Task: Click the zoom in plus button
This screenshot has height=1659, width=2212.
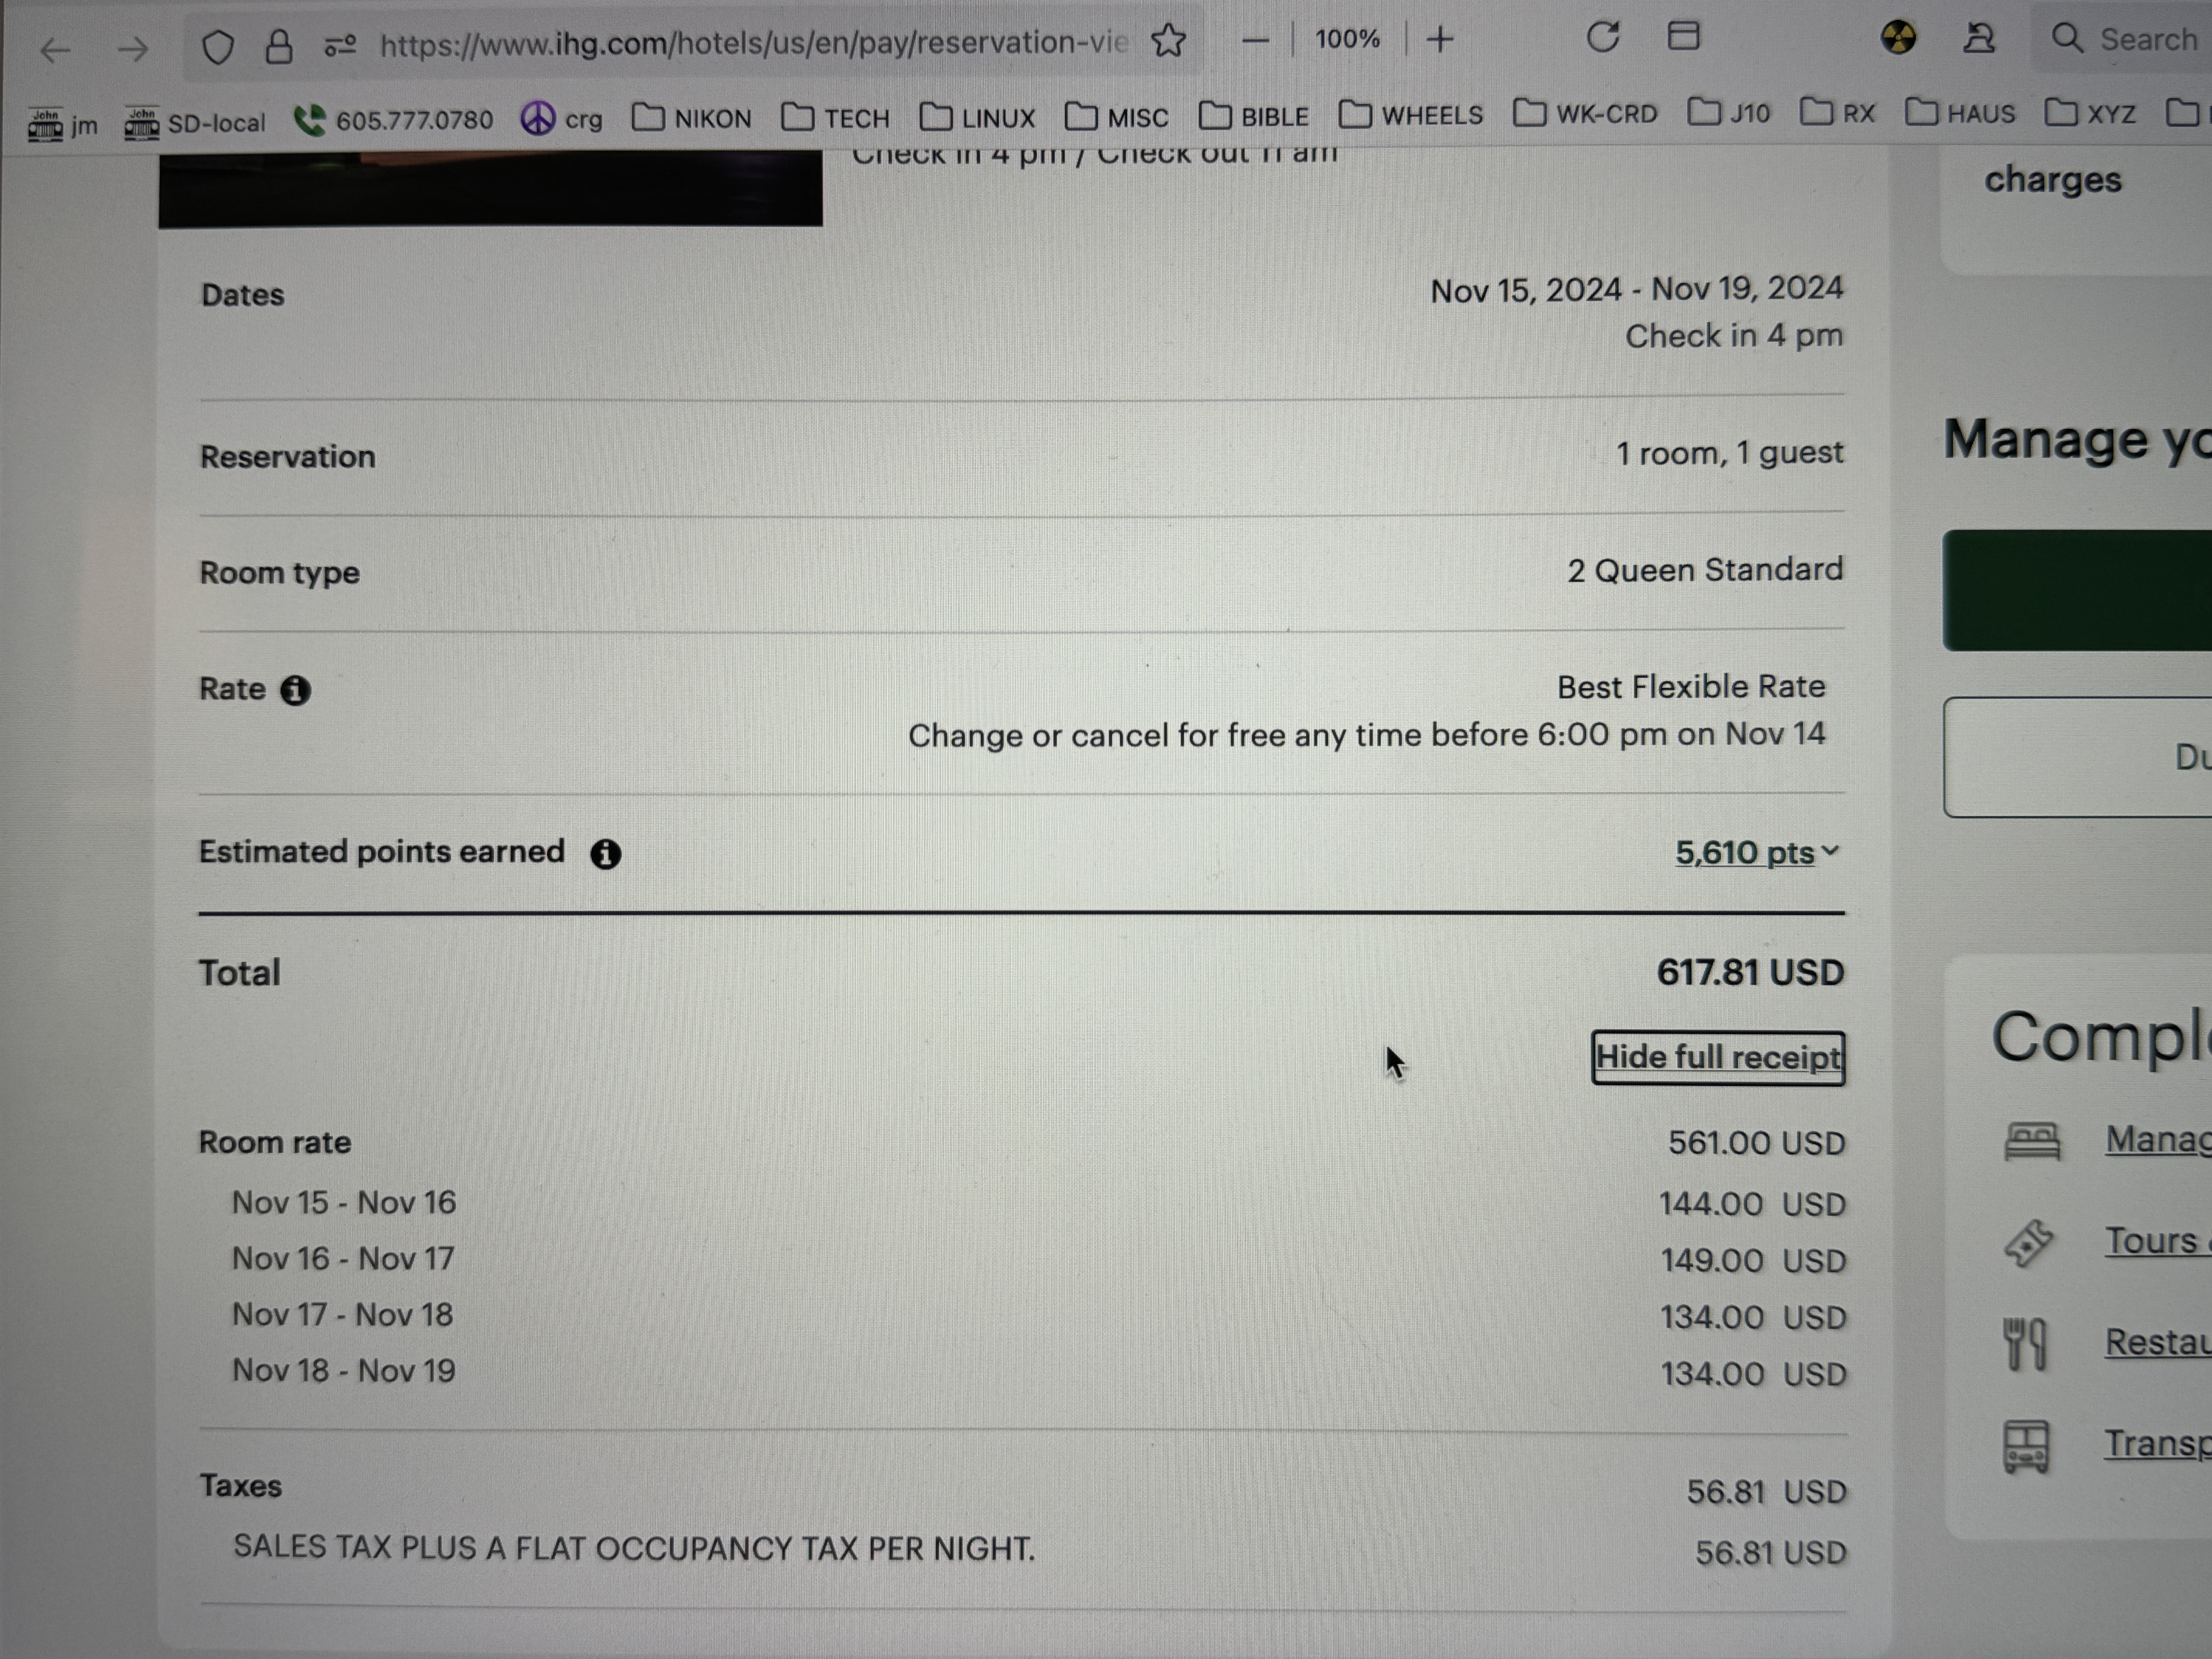Action: point(1440,40)
